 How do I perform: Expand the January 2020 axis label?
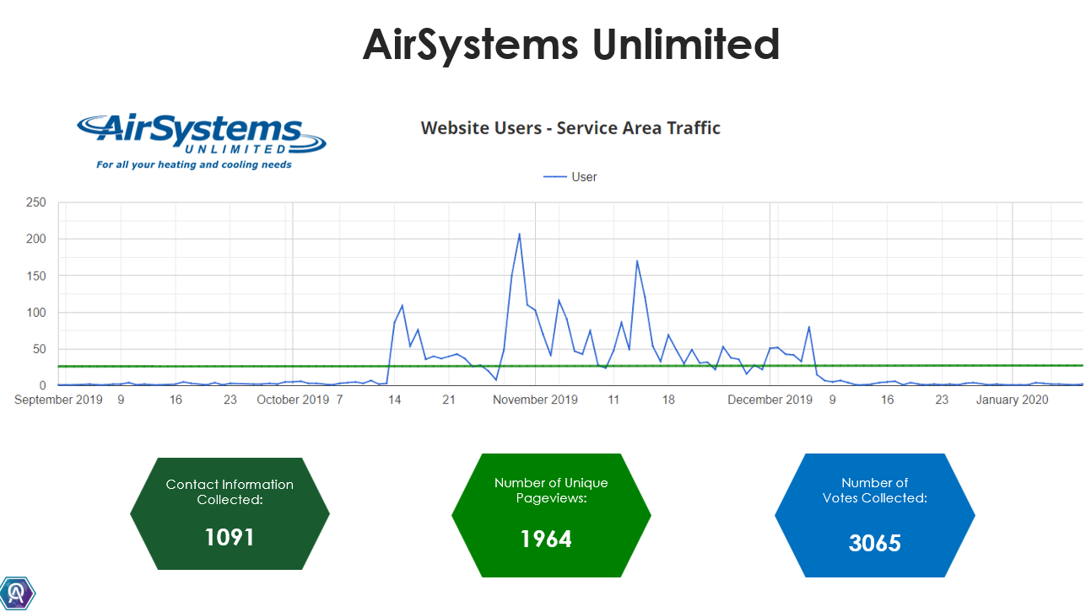pyautogui.click(x=1012, y=400)
